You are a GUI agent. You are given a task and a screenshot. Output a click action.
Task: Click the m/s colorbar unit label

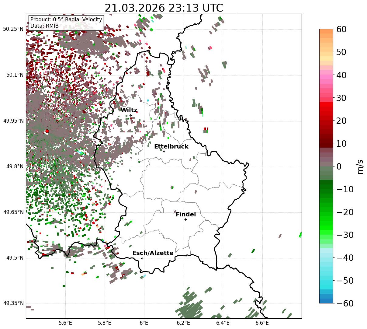point(360,166)
